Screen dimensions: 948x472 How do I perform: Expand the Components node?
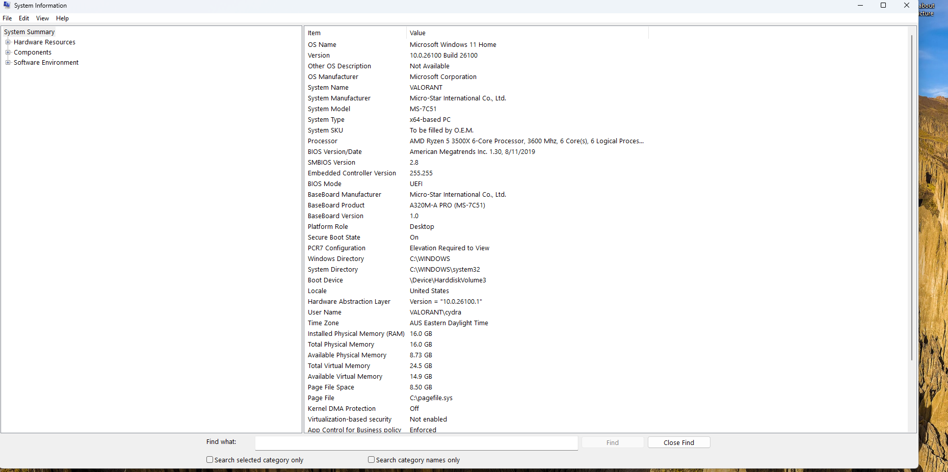(x=8, y=53)
